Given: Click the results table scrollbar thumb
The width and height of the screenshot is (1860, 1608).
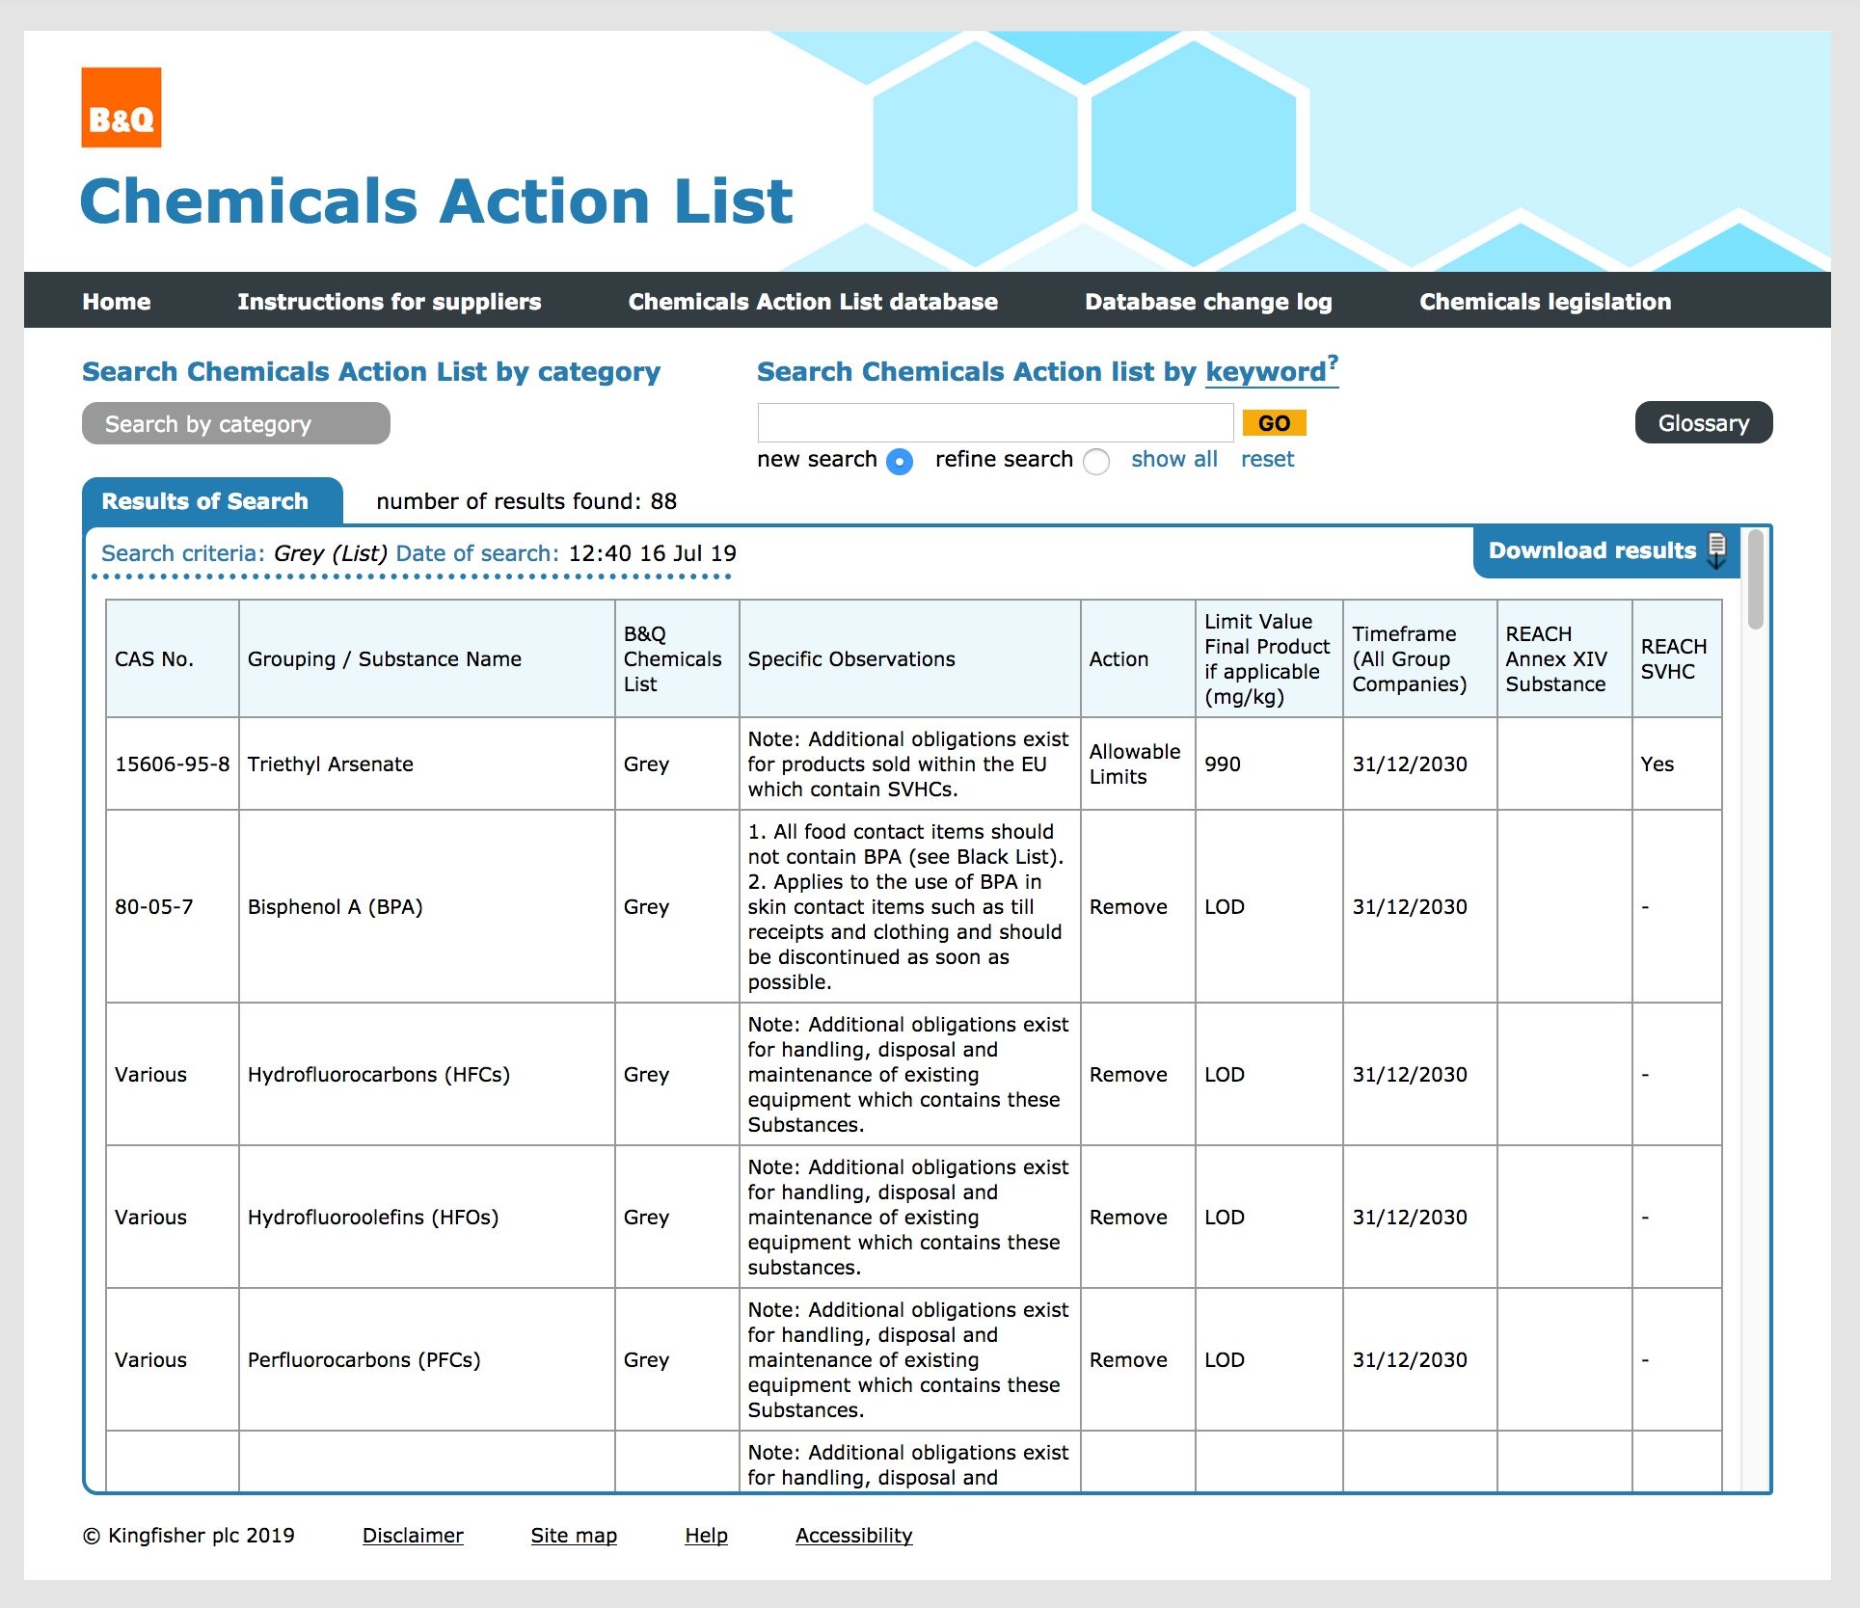Looking at the screenshot, I should click(x=1755, y=578).
